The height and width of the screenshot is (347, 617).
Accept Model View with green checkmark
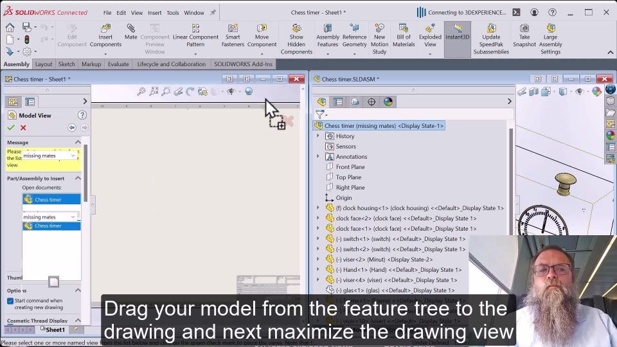tap(11, 127)
